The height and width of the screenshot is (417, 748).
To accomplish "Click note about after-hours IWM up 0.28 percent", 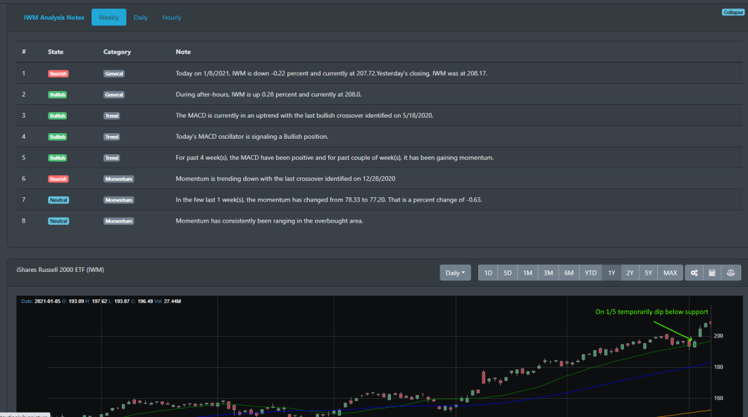I will (268, 94).
